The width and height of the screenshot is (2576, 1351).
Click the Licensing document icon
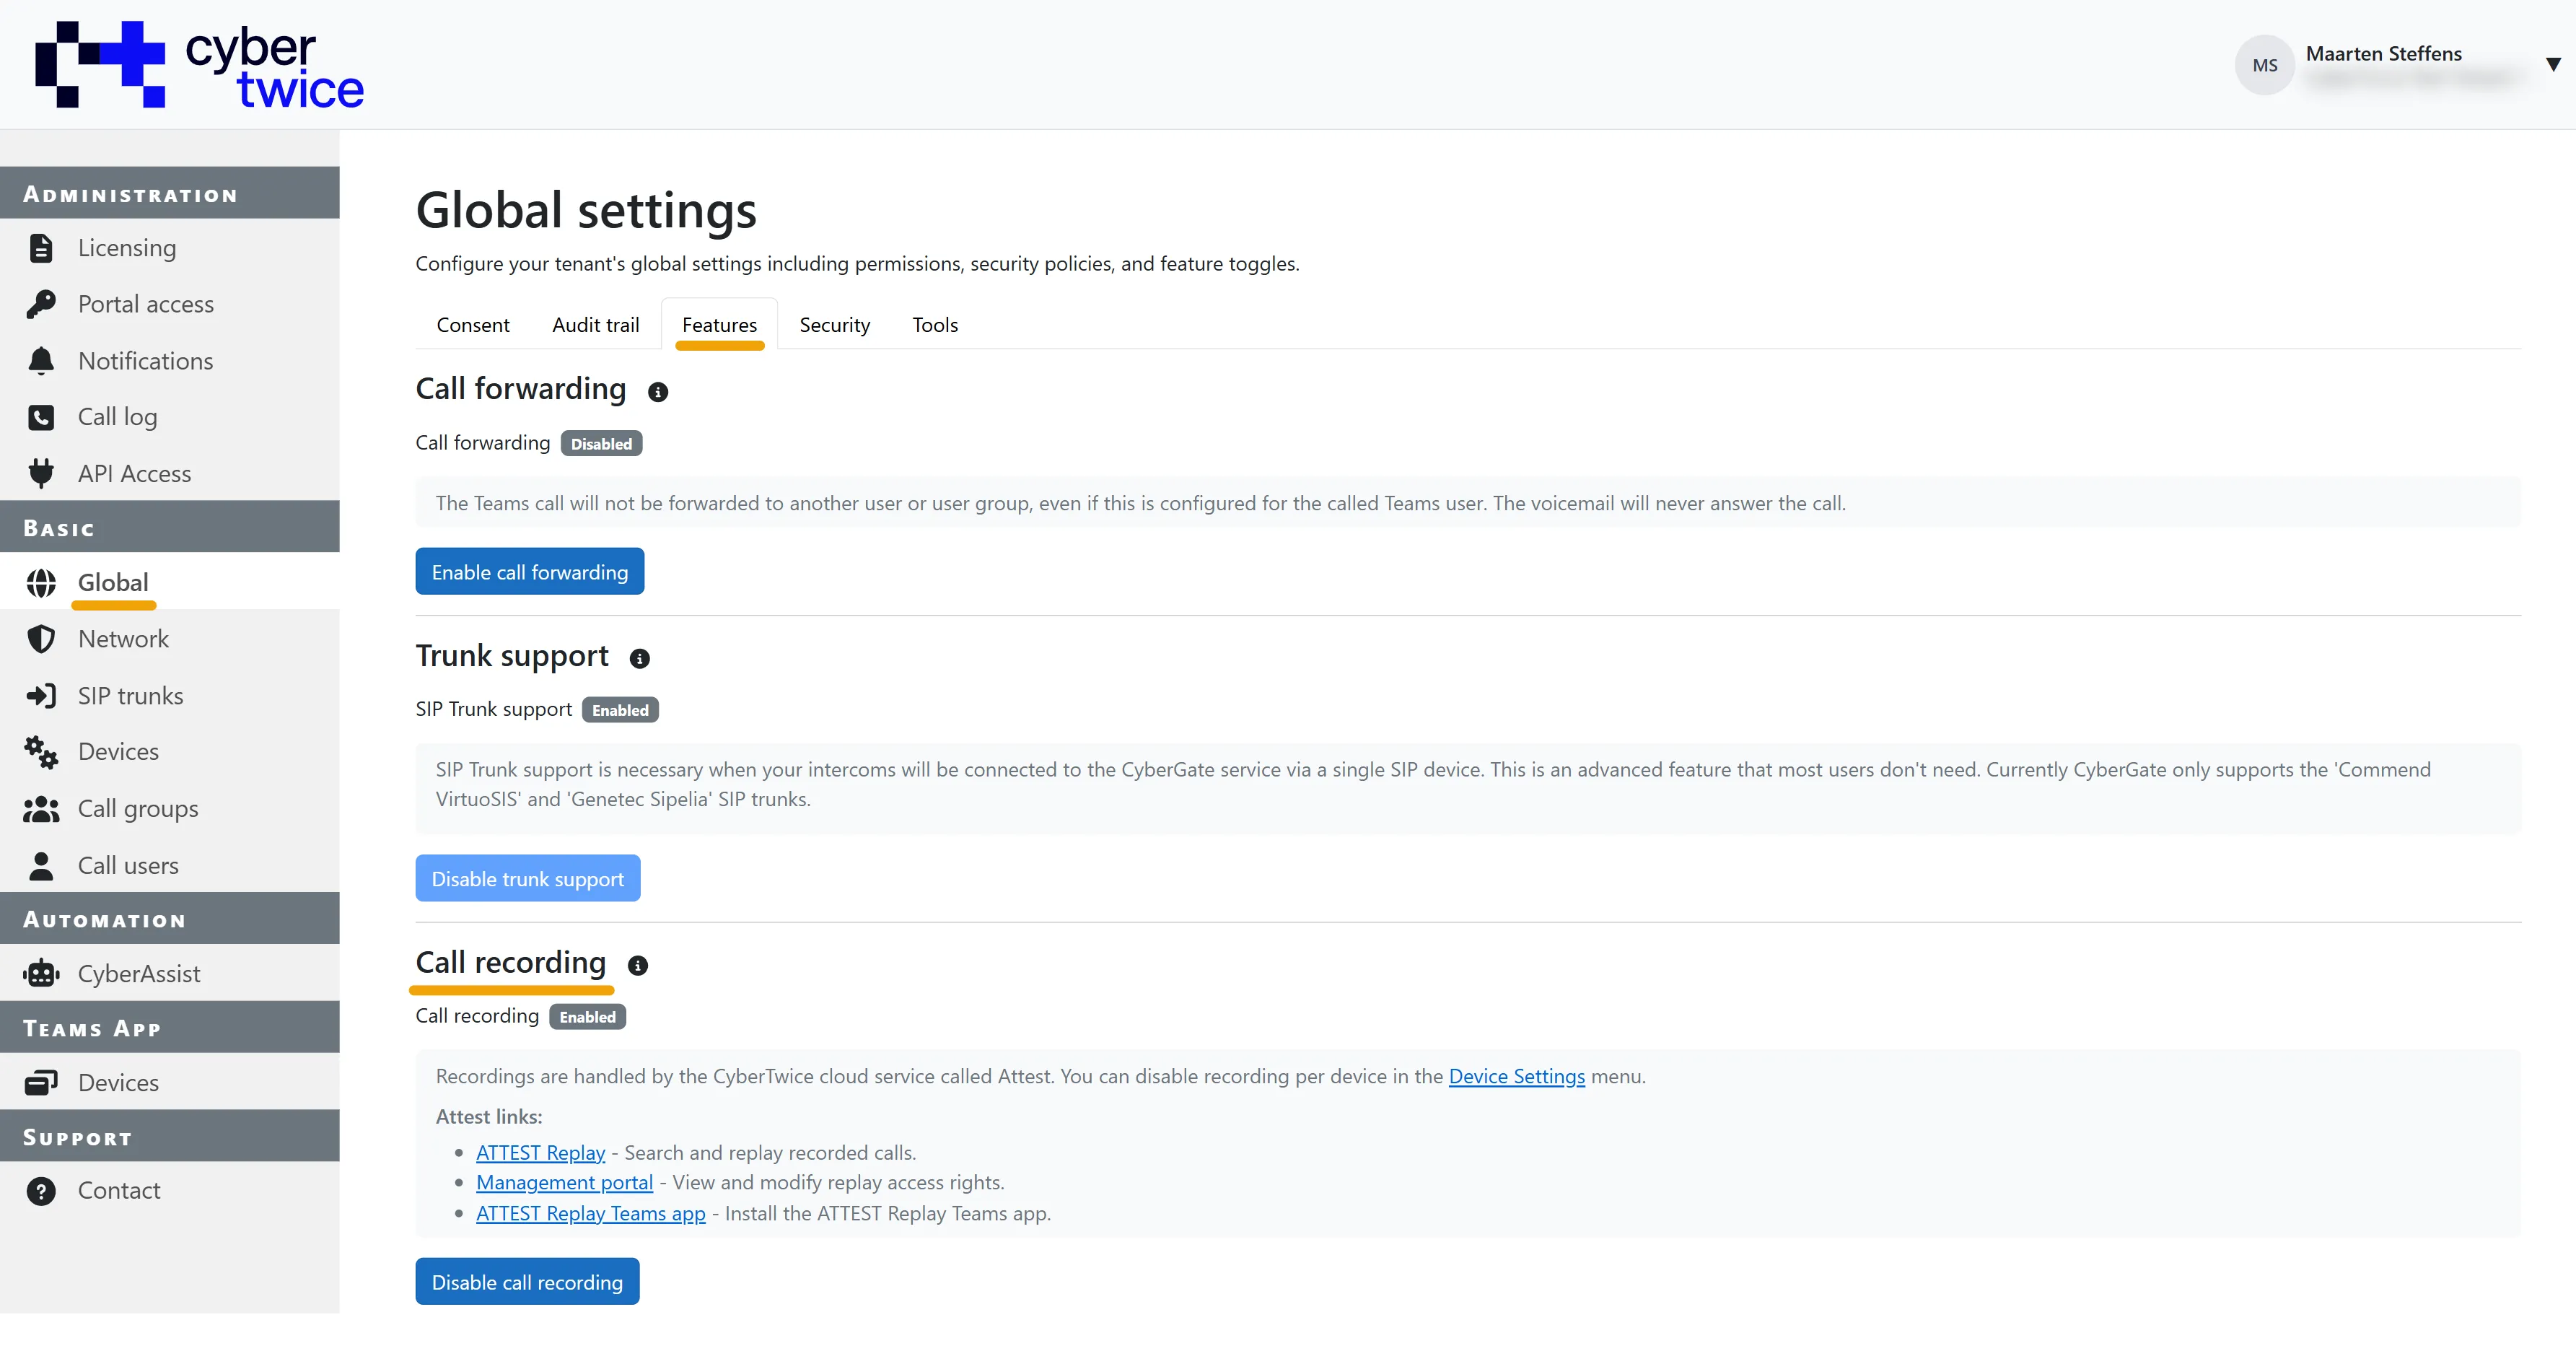[41, 248]
